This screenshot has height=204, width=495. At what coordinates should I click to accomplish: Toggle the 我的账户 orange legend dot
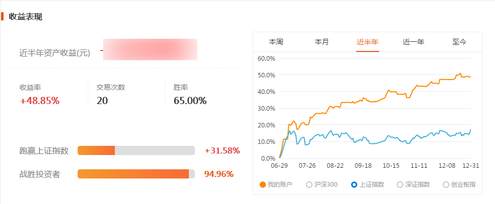(x=262, y=185)
